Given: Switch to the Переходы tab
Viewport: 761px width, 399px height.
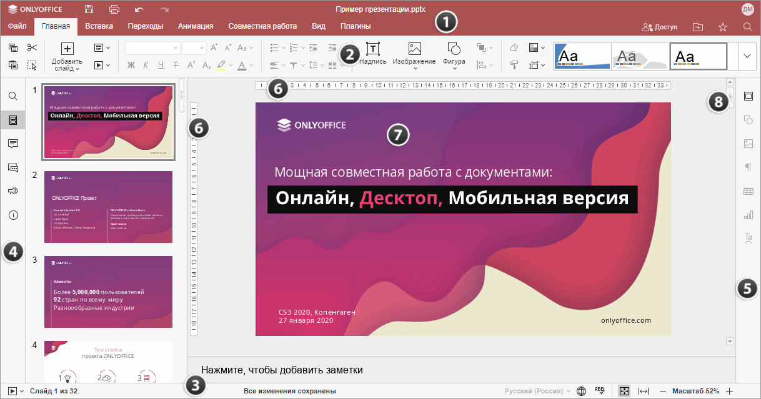Looking at the screenshot, I should coord(146,26).
